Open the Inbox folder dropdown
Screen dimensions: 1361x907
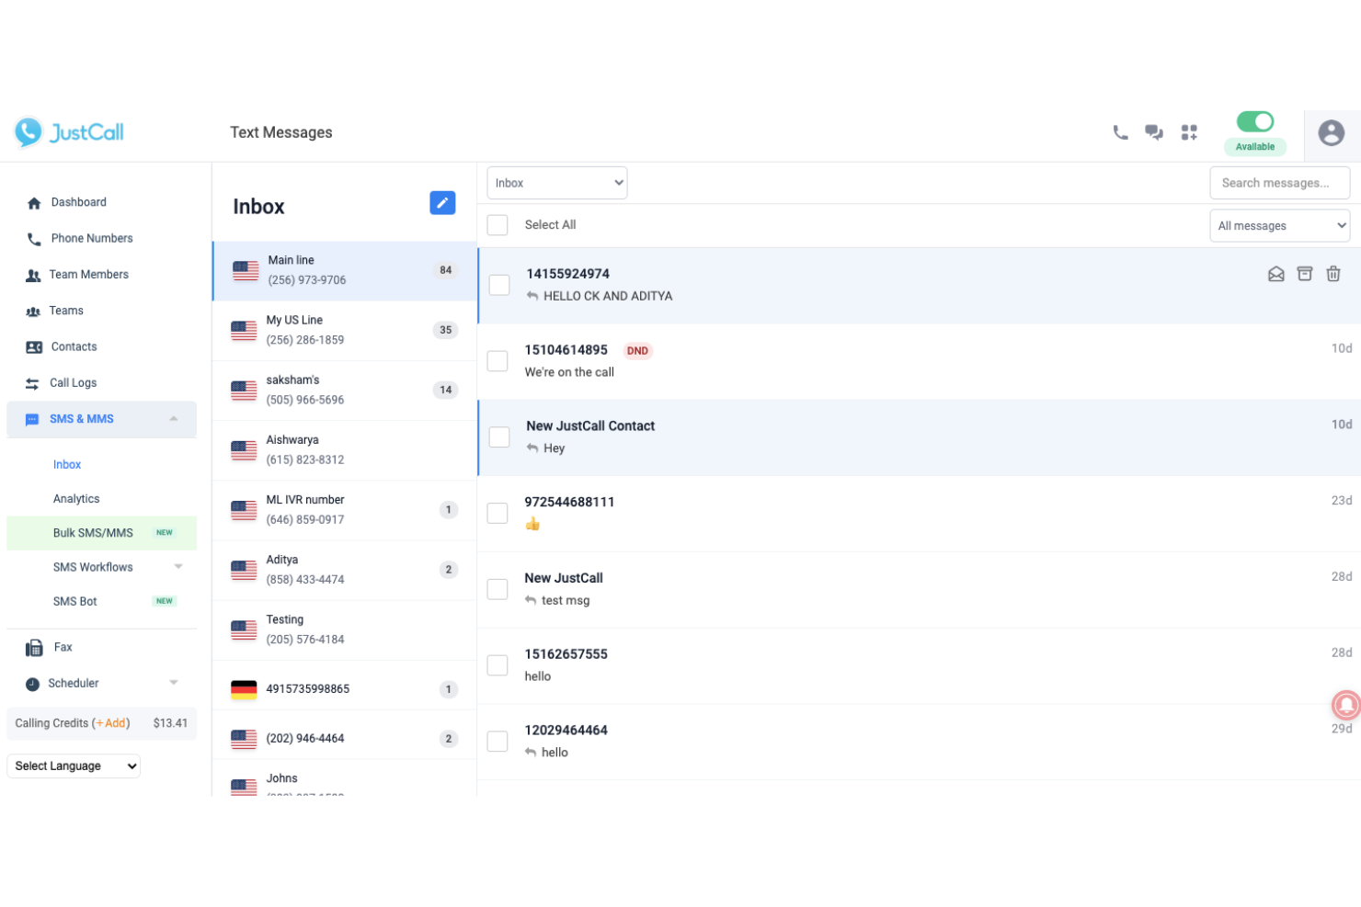pyautogui.click(x=556, y=182)
